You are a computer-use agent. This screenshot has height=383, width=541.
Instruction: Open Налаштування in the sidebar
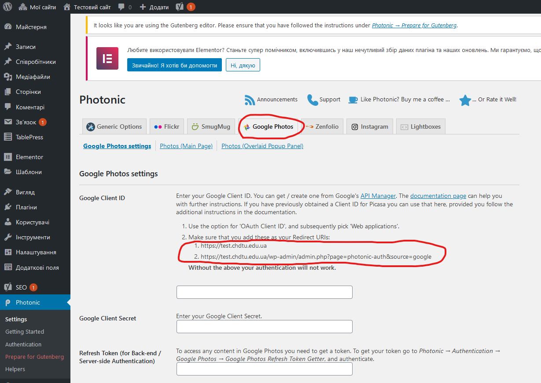35,252
